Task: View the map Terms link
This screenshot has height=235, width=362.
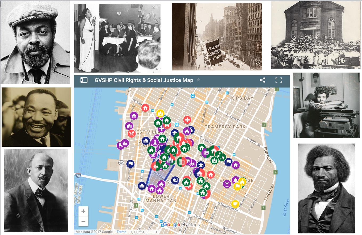Action: tap(121, 232)
